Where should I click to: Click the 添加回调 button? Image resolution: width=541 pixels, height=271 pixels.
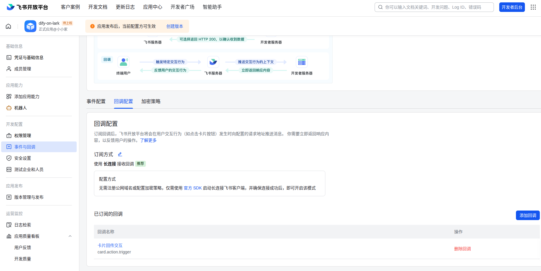tap(528, 215)
